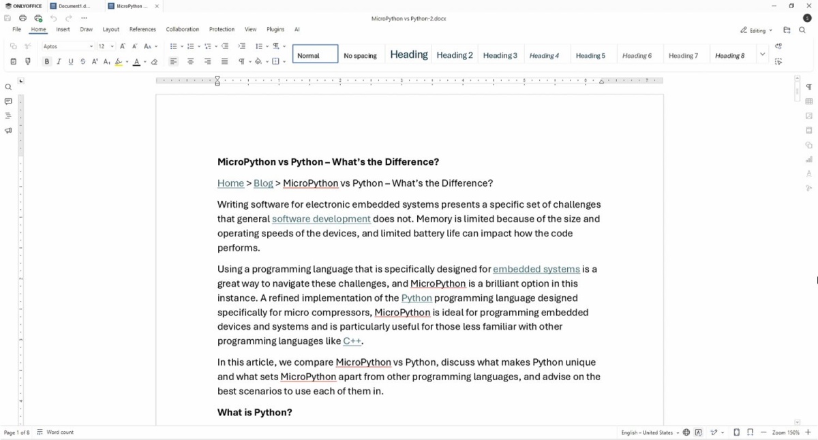Click the Cut icon

click(28, 46)
